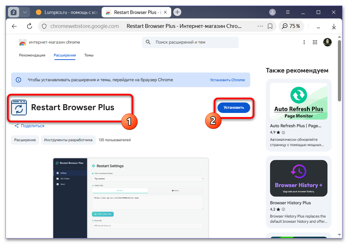Click the Chrome Web Store rainbow logo

23,42
